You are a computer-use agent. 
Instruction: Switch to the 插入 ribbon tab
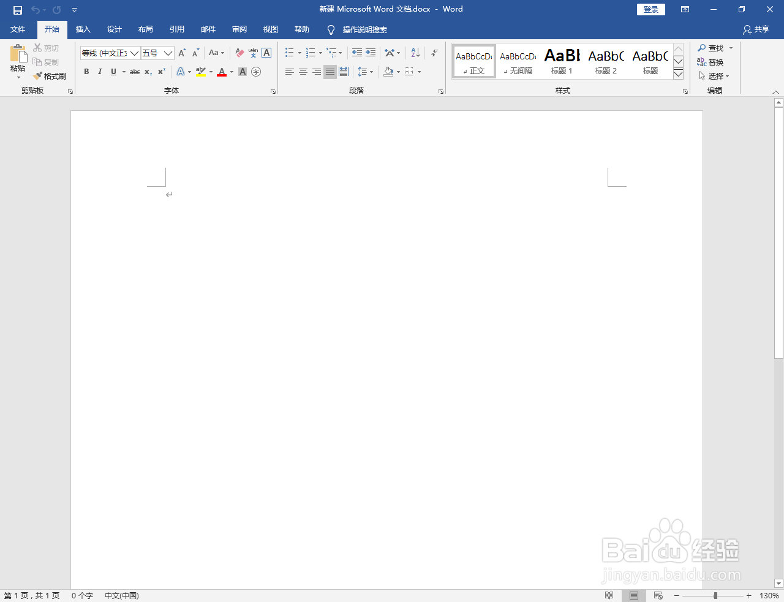[x=83, y=29]
